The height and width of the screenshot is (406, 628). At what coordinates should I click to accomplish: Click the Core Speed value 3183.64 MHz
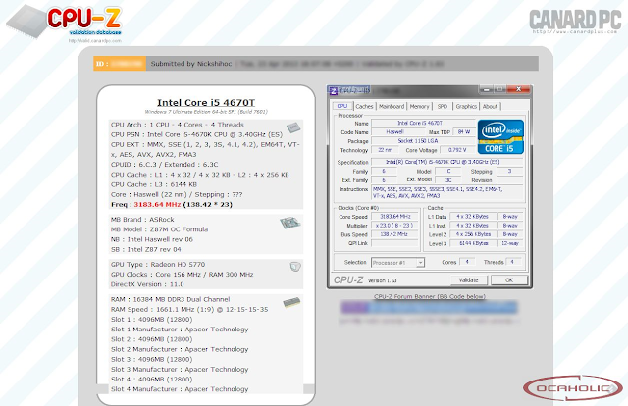coord(394,216)
